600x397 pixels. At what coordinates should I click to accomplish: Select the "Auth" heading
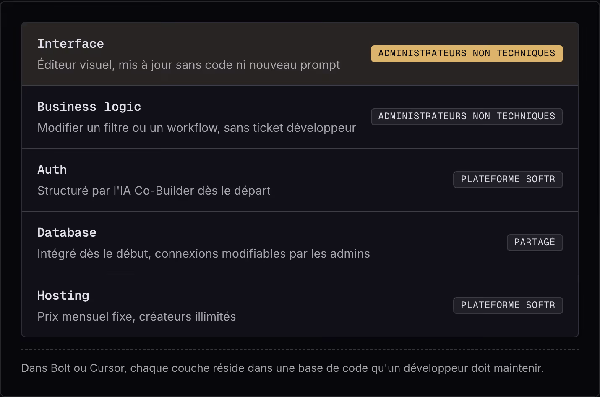pyautogui.click(x=52, y=170)
